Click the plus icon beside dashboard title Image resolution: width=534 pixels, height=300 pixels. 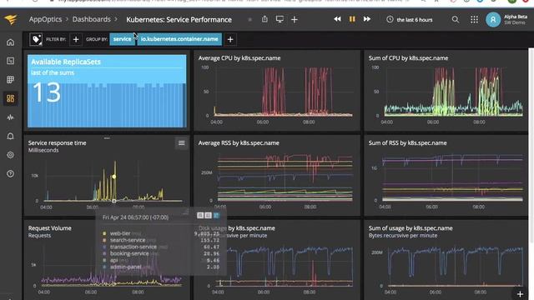pos(295,20)
